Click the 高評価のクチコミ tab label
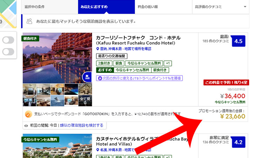The image size is (255, 158). [208, 7]
